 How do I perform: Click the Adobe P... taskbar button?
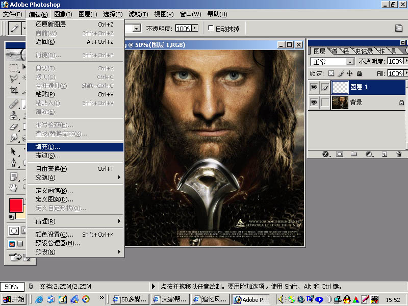[250, 299]
